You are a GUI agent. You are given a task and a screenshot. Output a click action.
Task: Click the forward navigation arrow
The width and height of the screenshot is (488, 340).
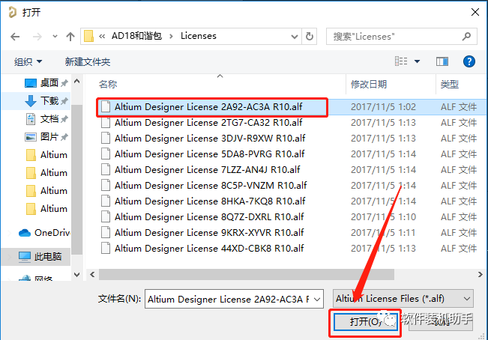[x=37, y=37]
